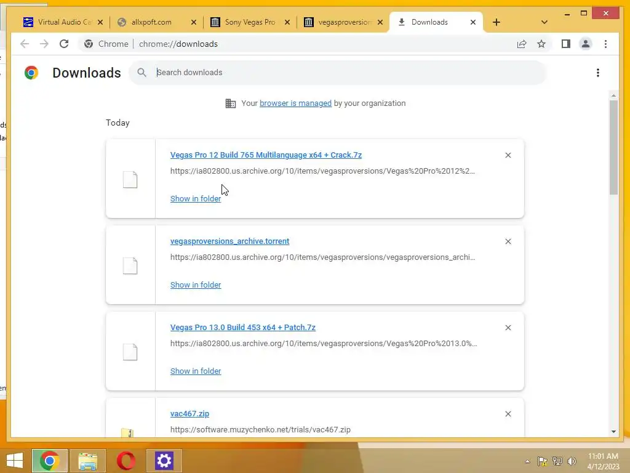Click file icon of the torrent download

[130, 266]
